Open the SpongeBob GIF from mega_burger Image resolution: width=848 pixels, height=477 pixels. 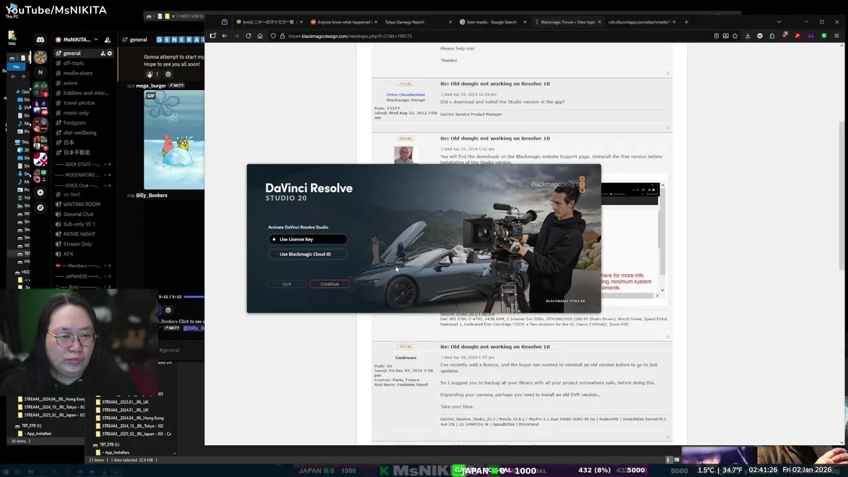(175, 140)
